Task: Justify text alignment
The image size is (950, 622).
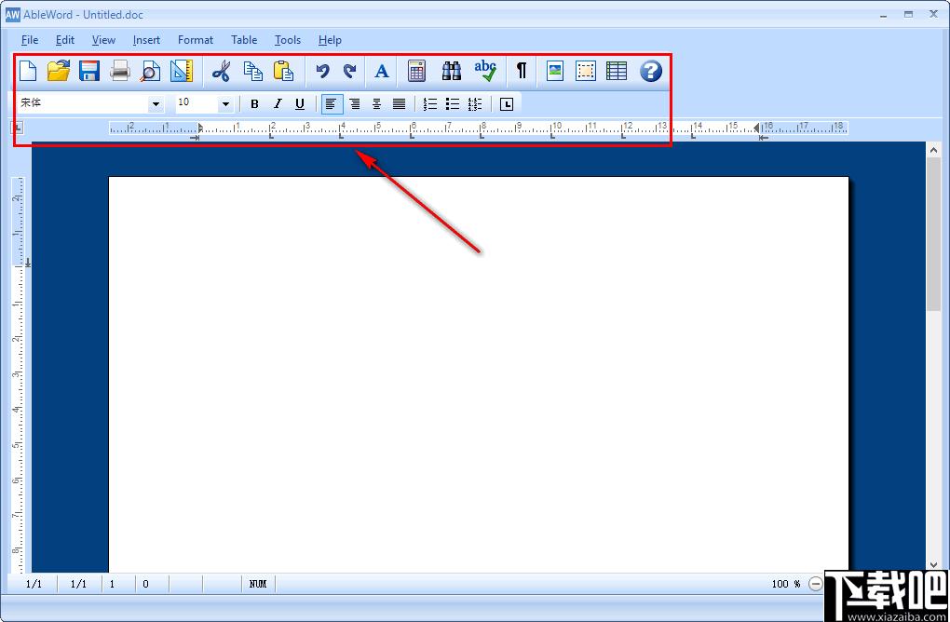Action: pos(399,104)
